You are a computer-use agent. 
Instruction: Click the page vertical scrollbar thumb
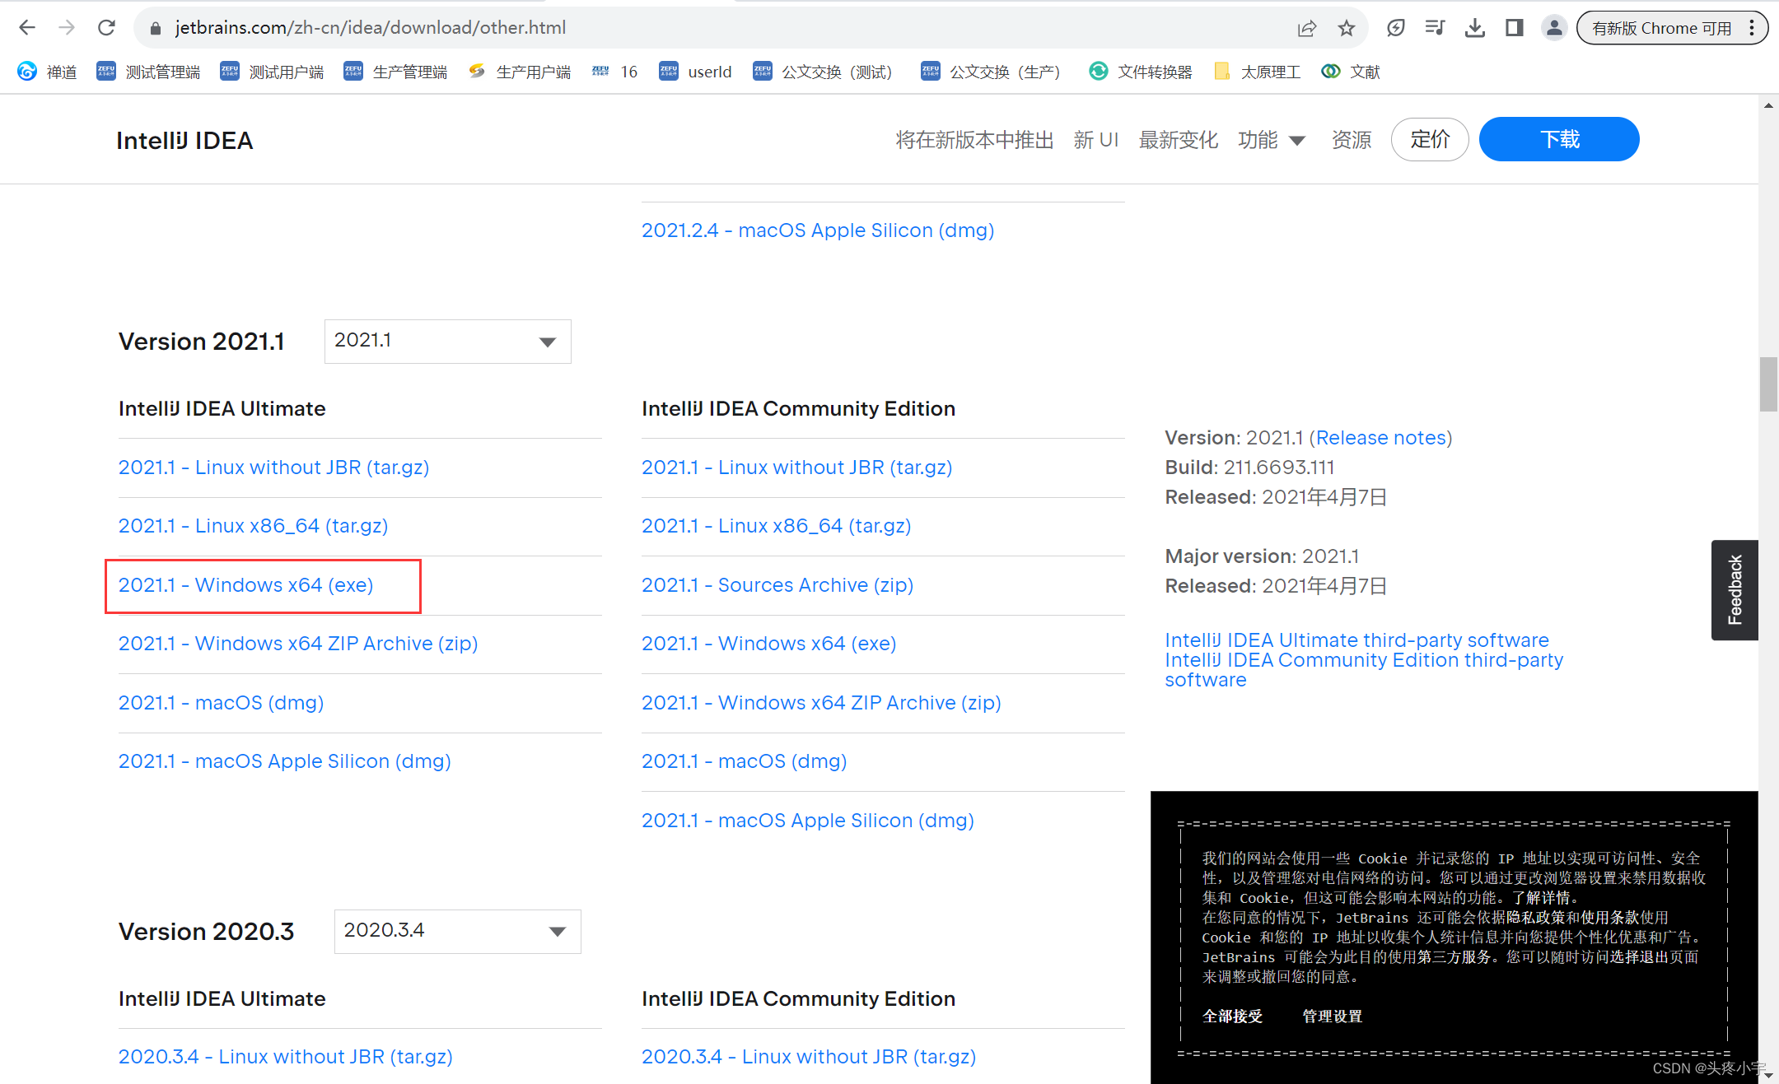coord(1768,384)
